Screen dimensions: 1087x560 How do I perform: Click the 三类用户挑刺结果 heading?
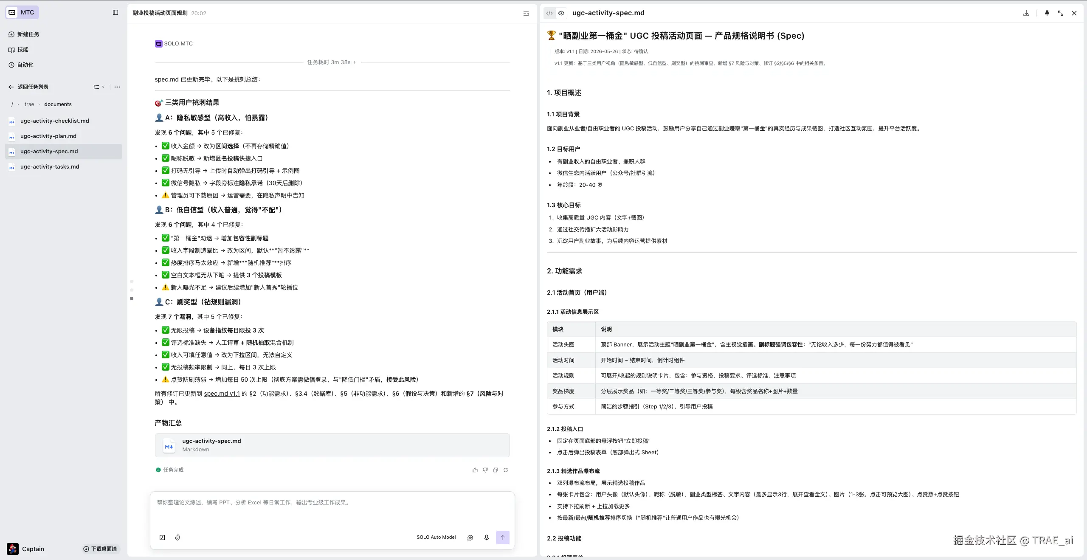click(x=187, y=103)
